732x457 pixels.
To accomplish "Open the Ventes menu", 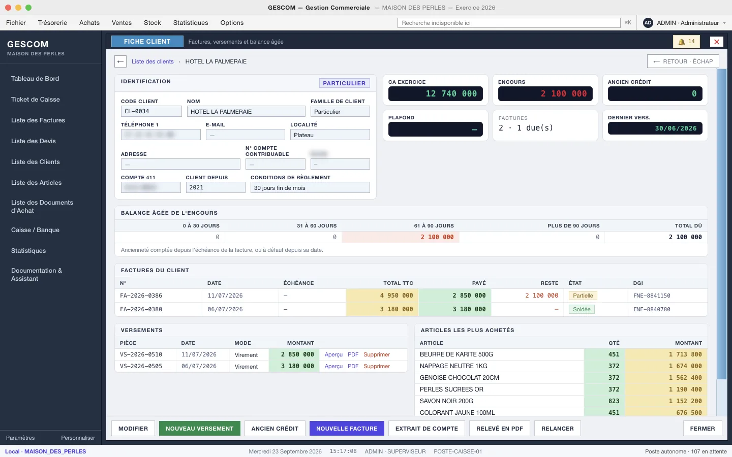I will 121,23.
